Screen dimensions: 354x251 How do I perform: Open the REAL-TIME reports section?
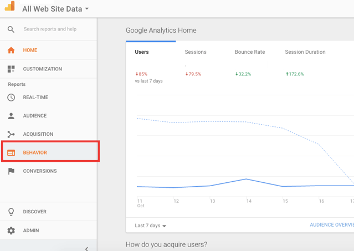(x=49, y=98)
